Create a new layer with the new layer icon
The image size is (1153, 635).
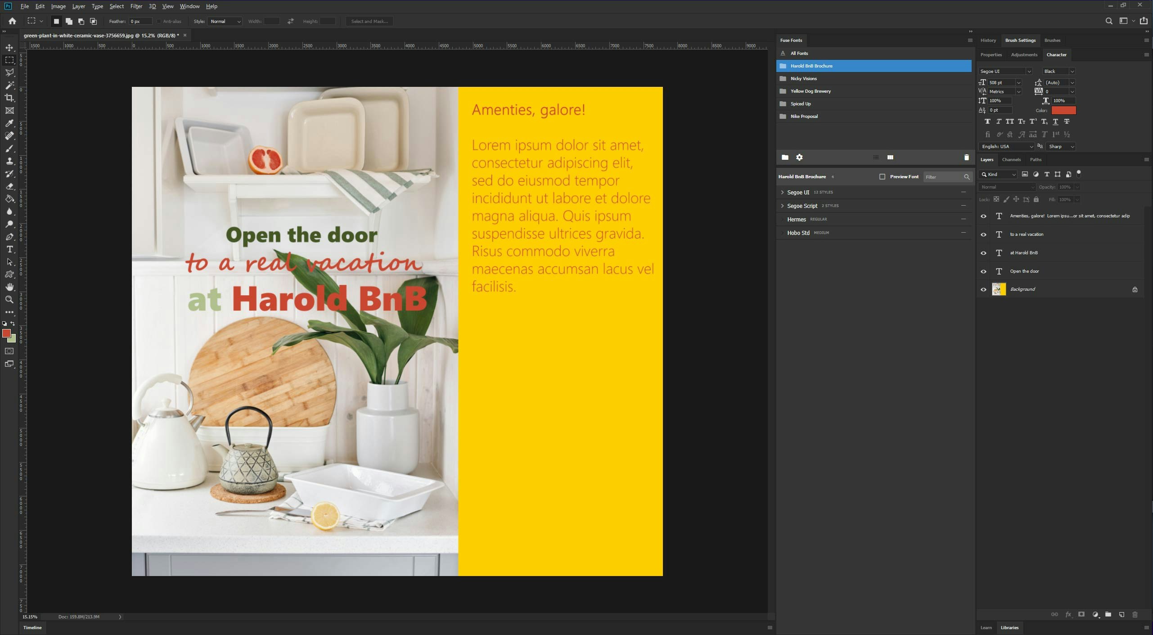pyautogui.click(x=1121, y=614)
